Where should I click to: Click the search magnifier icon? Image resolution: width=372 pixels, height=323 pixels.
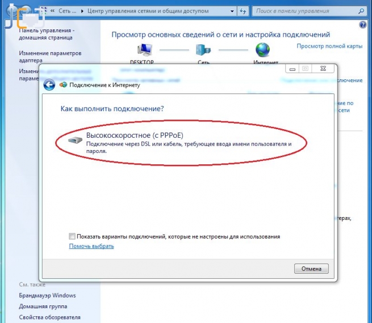tap(361, 11)
